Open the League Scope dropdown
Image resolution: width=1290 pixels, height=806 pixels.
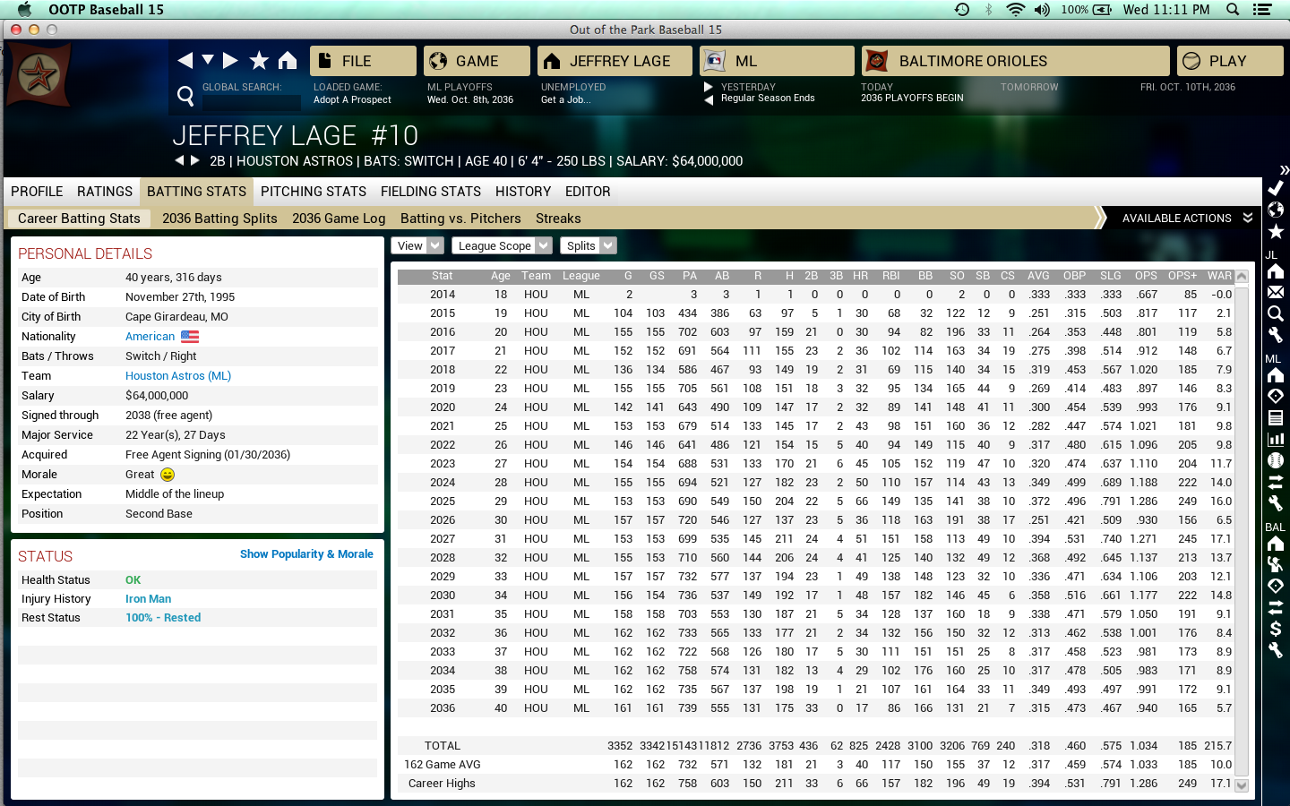(x=502, y=246)
